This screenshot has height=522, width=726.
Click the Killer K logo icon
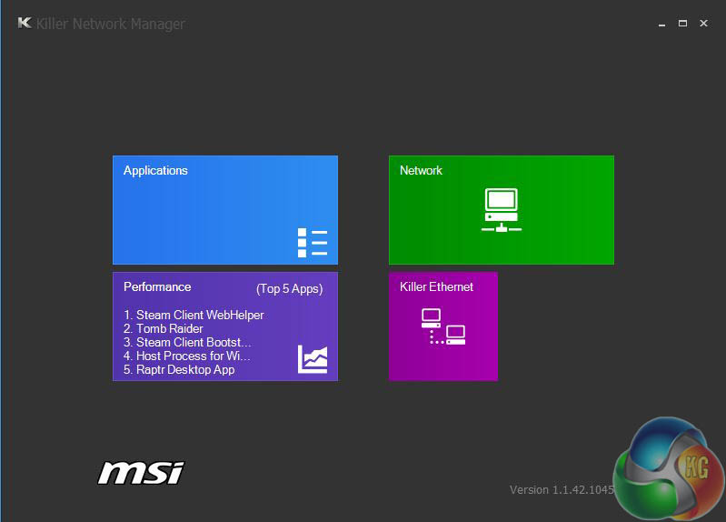coord(25,23)
